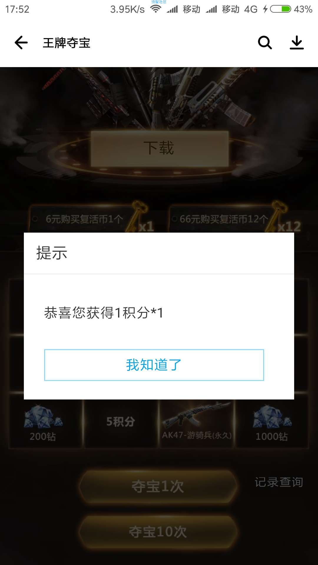Tap the 夺宝10次 button
Screen dimensions: 318x565
point(158,532)
